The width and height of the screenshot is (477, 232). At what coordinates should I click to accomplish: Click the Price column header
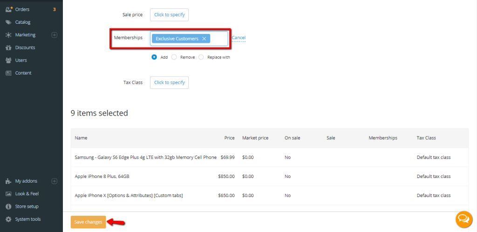[x=229, y=138]
